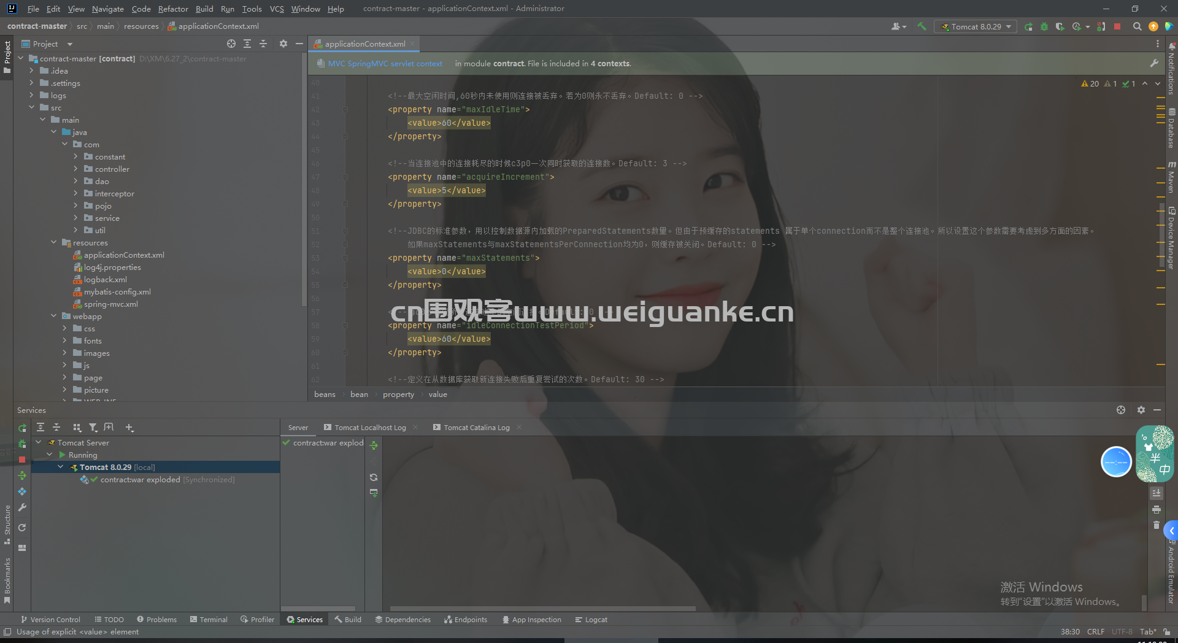
Task: Open the Version Control tool window
Action: point(50,620)
